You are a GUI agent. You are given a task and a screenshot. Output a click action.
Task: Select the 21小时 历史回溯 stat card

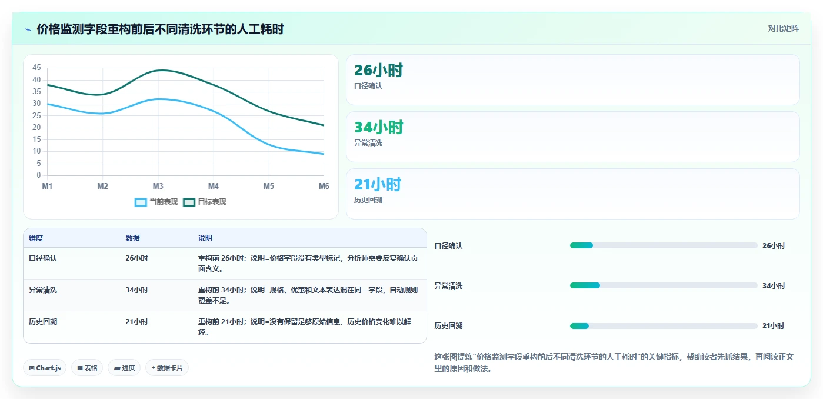pos(572,194)
